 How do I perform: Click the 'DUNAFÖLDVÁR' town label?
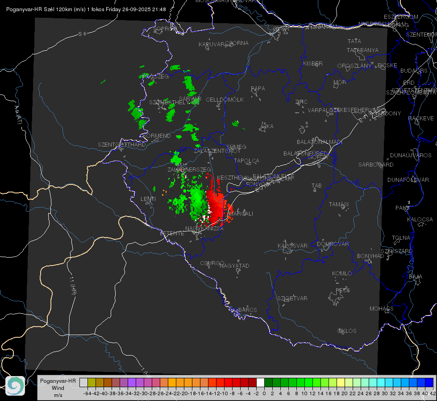408,180
